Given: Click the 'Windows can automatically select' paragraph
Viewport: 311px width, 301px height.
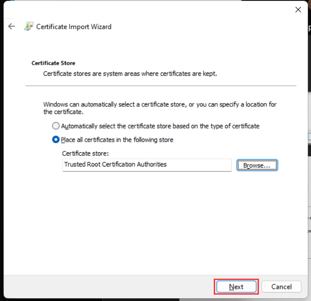Looking at the screenshot, I should click(x=160, y=108).
